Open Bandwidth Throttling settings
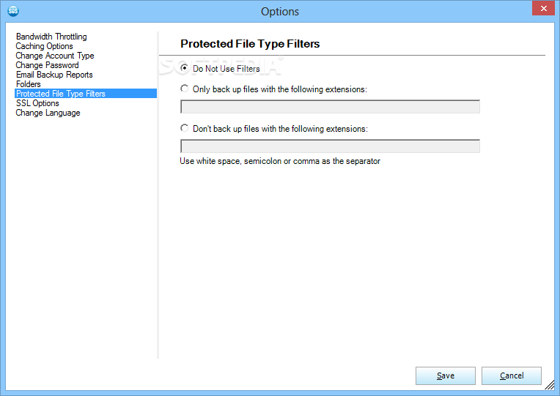Image resolution: width=560 pixels, height=396 pixels. tap(51, 37)
